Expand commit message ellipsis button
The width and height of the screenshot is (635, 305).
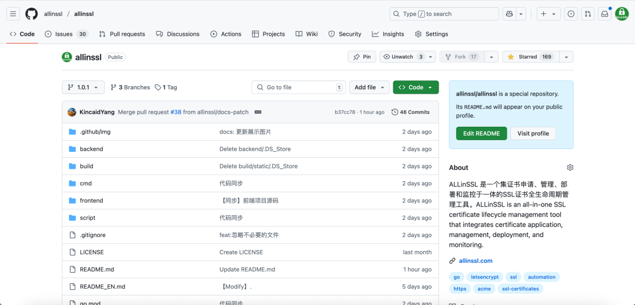click(x=258, y=112)
